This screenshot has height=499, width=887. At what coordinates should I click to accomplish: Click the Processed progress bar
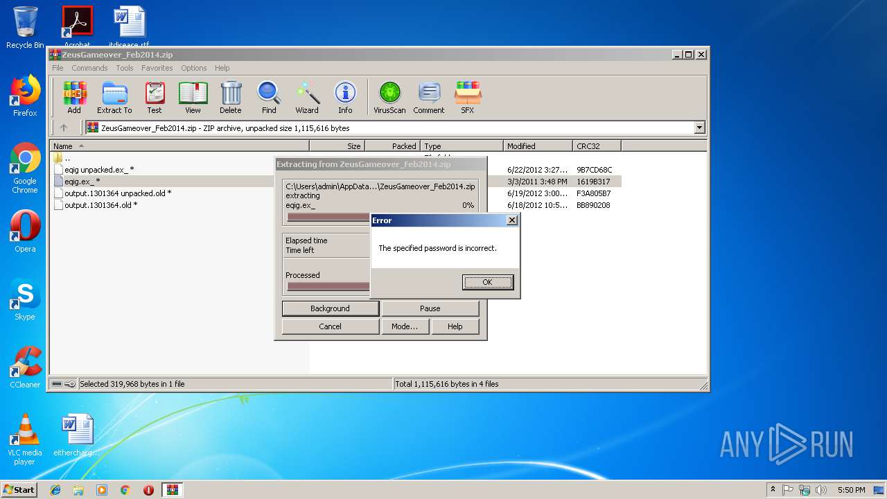pyautogui.click(x=328, y=286)
